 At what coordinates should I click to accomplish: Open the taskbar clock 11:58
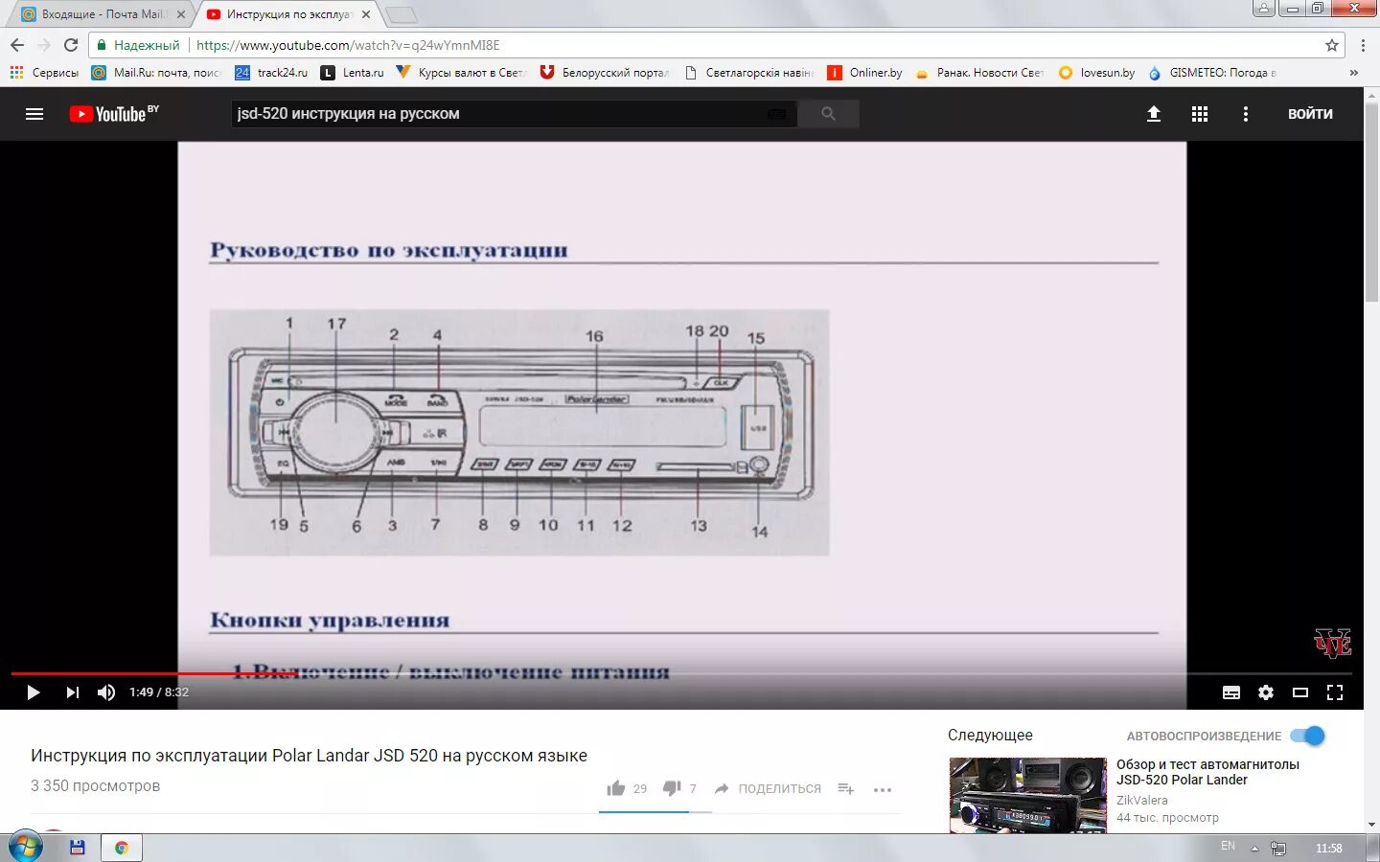pyautogui.click(x=1328, y=849)
